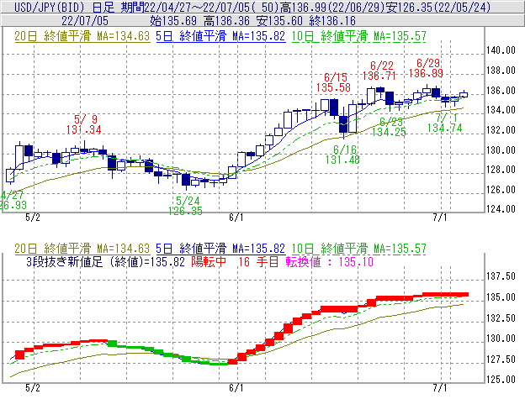Click the 140.00 price axis label
Image resolution: width=525 pixels, height=399 pixels.
point(501,50)
